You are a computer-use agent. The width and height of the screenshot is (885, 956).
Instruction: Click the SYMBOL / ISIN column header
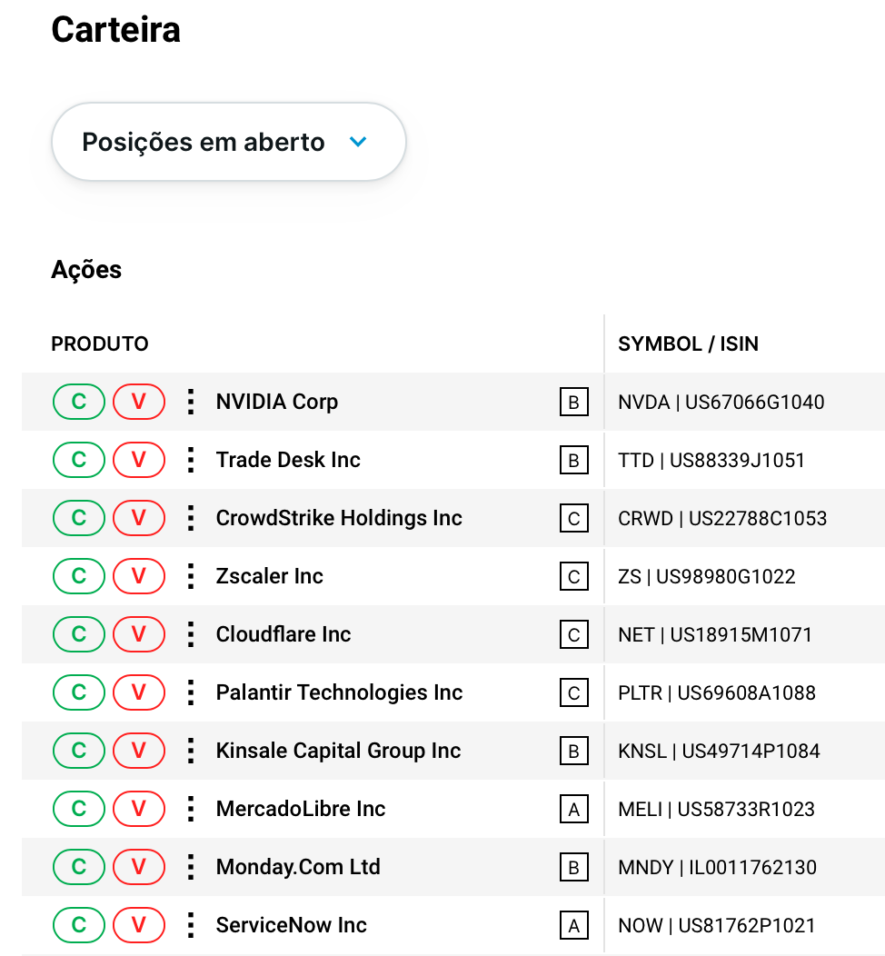click(688, 344)
